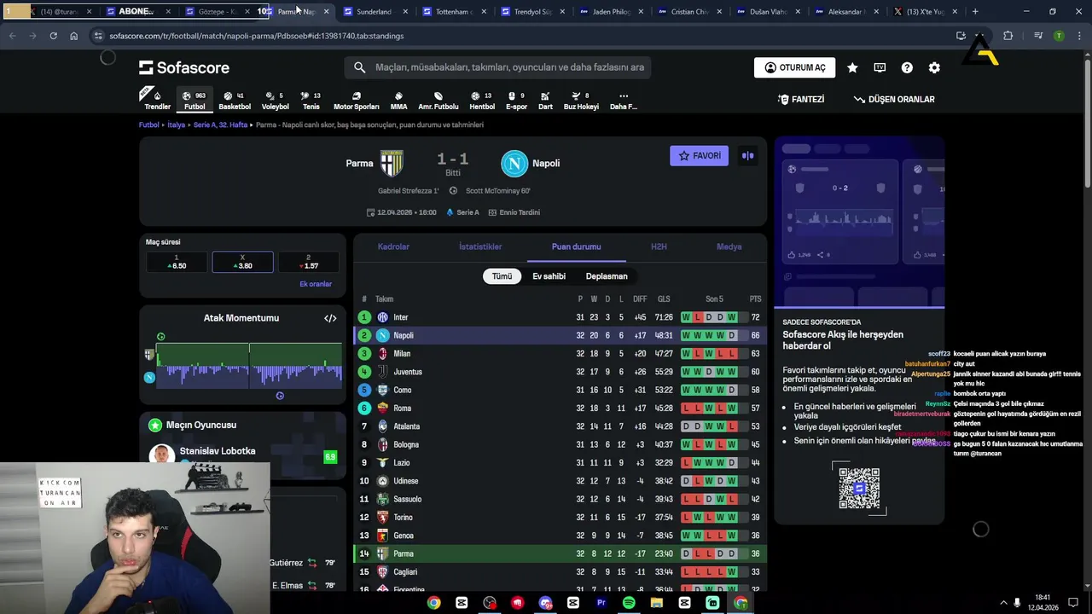The height and width of the screenshot is (614, 1092).
Task: Select odds 6.50 for outcome 1
Action: [x=176, y=262]
